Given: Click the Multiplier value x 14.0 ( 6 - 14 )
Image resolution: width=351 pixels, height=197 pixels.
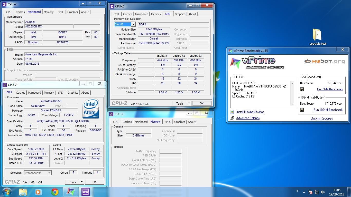Looking at the screenshot, I should pos(35,154).
